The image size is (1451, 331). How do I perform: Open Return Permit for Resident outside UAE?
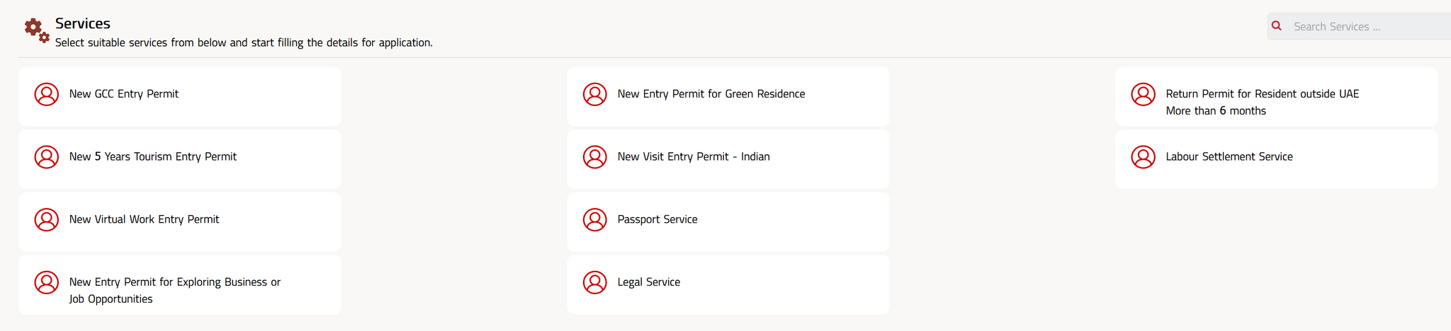click(1277, 97)
